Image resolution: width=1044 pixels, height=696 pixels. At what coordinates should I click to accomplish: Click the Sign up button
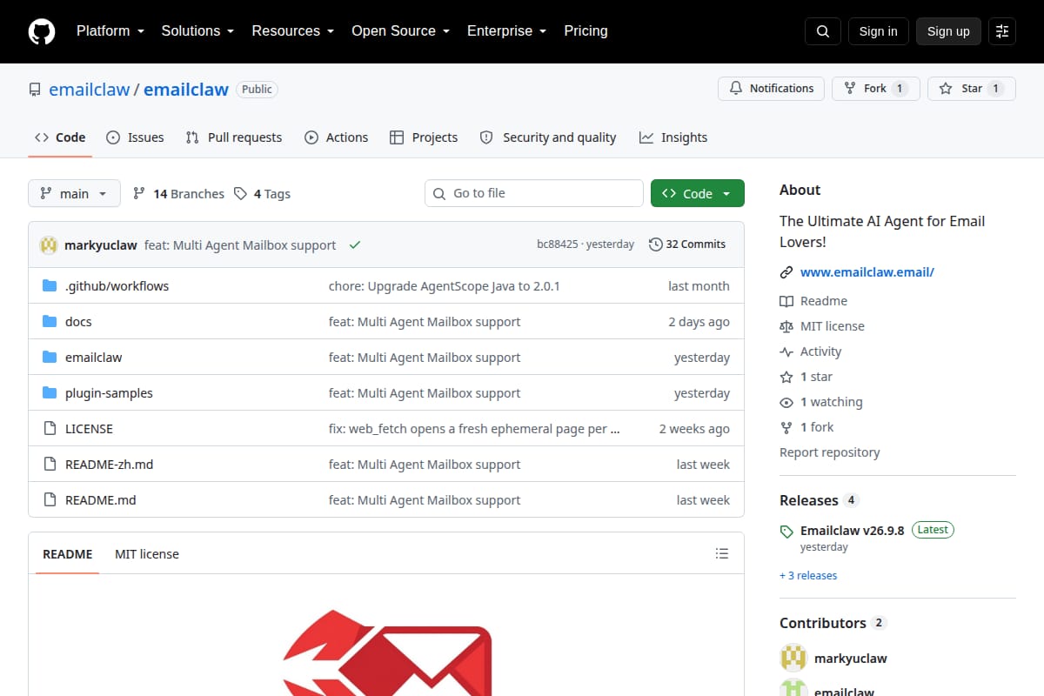pyautogui.click(x=948, y=31)
